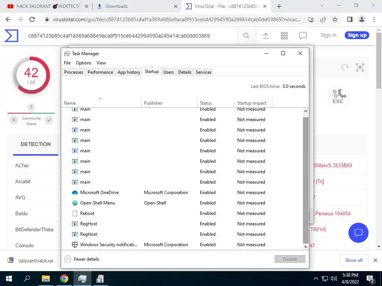382x286 pixels.
Task: Switch to Performance tab
Action: click(x=100, y=72)
